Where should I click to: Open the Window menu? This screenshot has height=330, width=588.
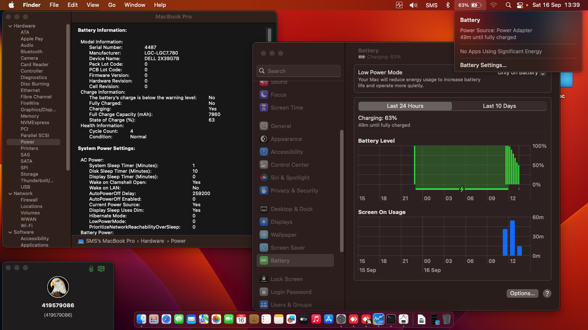pos(135,5)
